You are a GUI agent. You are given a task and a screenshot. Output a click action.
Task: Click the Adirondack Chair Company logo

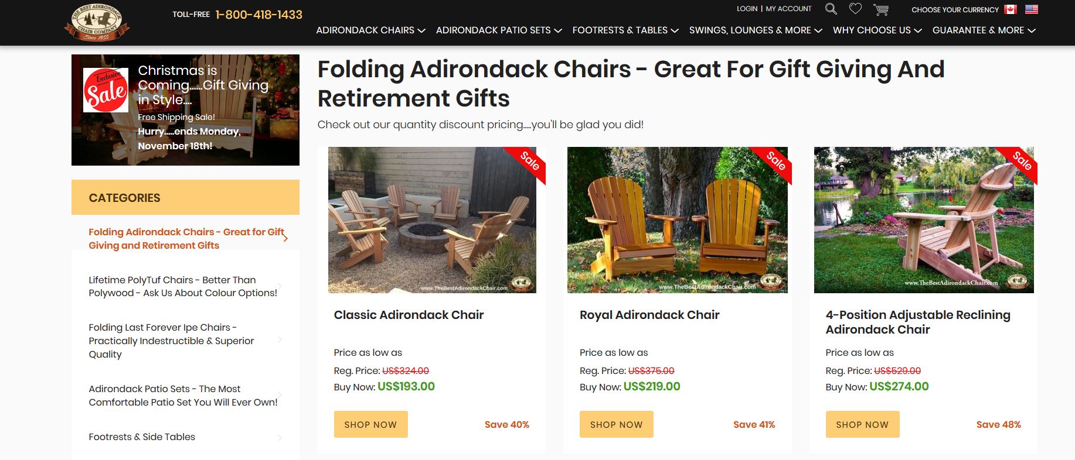tap(98, 23)
